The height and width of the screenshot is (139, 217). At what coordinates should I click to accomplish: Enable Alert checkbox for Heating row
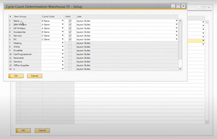(x=70, y=43)
